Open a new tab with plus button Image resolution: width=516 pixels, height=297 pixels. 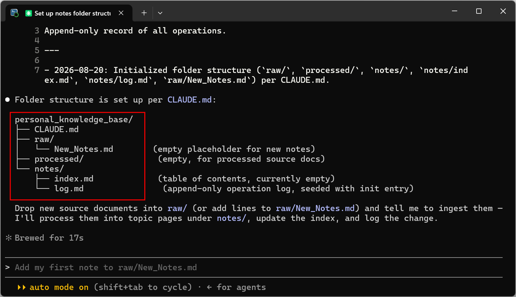pos(144,13)
